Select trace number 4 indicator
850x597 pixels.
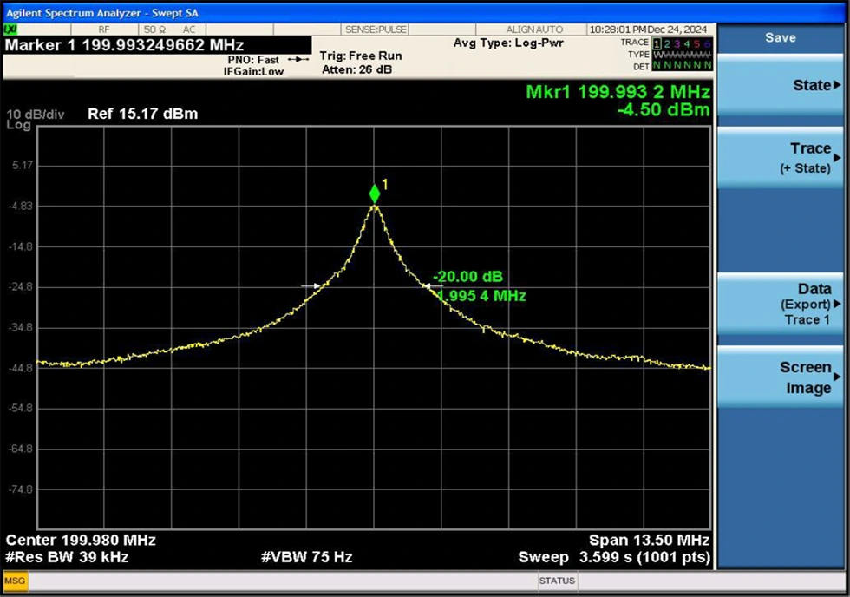687,43
